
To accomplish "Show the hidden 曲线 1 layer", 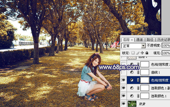I will click(x=123, y=72).
